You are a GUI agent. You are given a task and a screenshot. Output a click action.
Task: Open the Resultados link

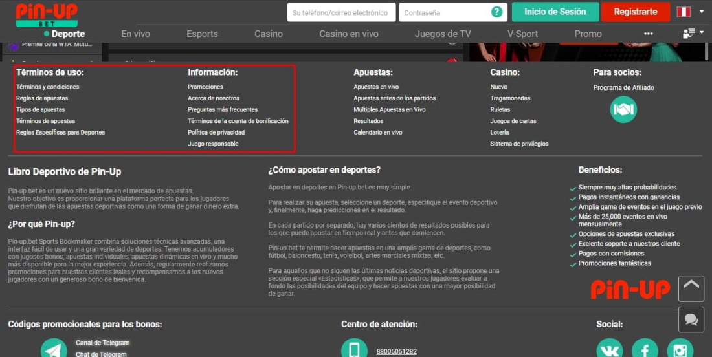click(368, 121)
